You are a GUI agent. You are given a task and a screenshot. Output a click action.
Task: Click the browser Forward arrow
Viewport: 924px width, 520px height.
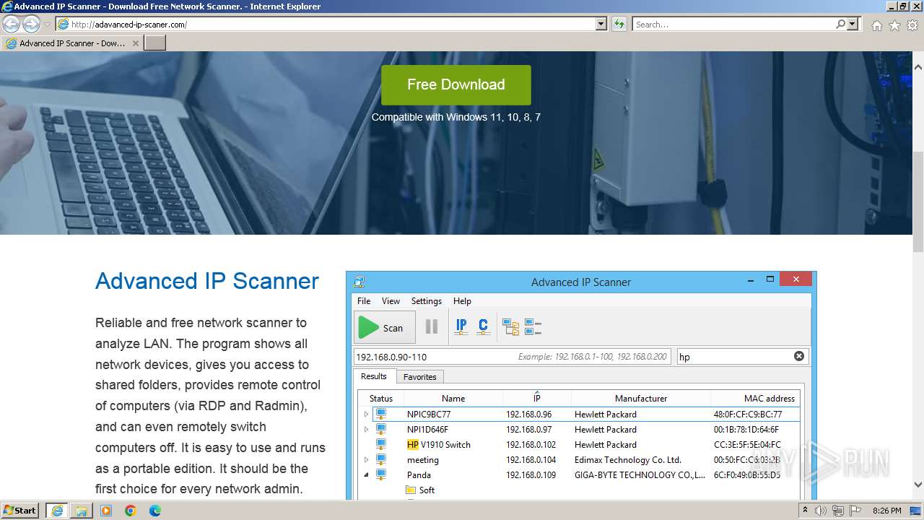coord(31,25)
